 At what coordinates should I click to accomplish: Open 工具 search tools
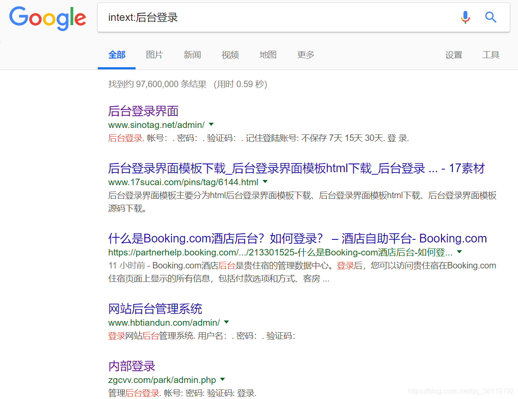pos(491,55)
